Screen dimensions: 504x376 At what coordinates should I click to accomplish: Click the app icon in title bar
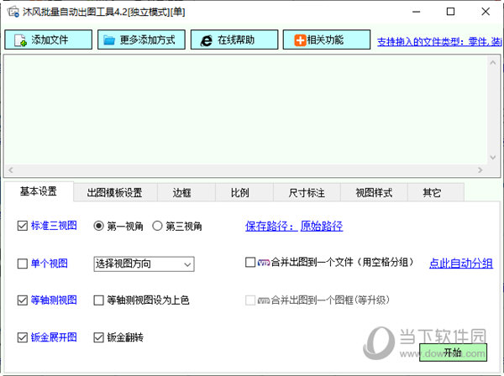(x=13, y=12)
